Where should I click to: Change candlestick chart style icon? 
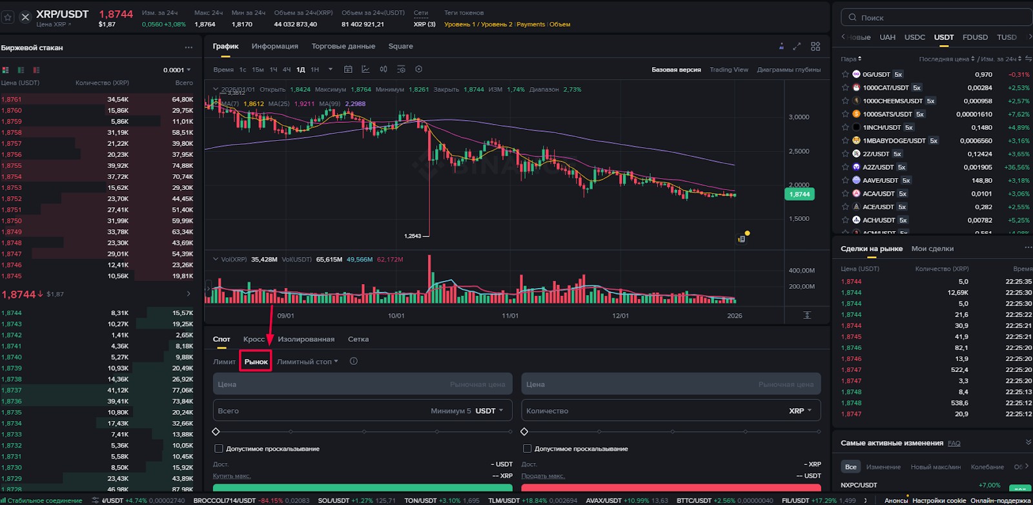(384, 69)
